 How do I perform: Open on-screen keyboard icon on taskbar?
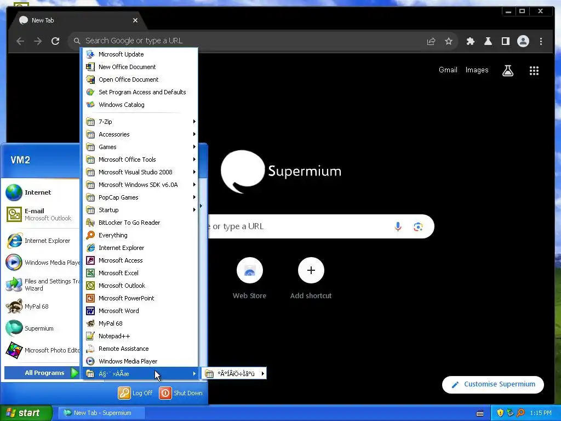tap(480, 413)
